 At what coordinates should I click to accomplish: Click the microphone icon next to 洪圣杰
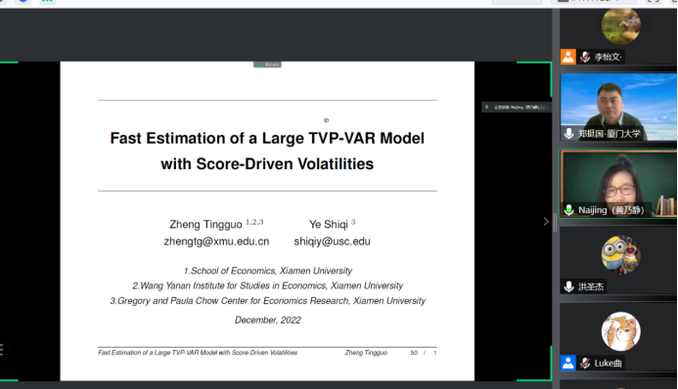[x=569, y=286]
